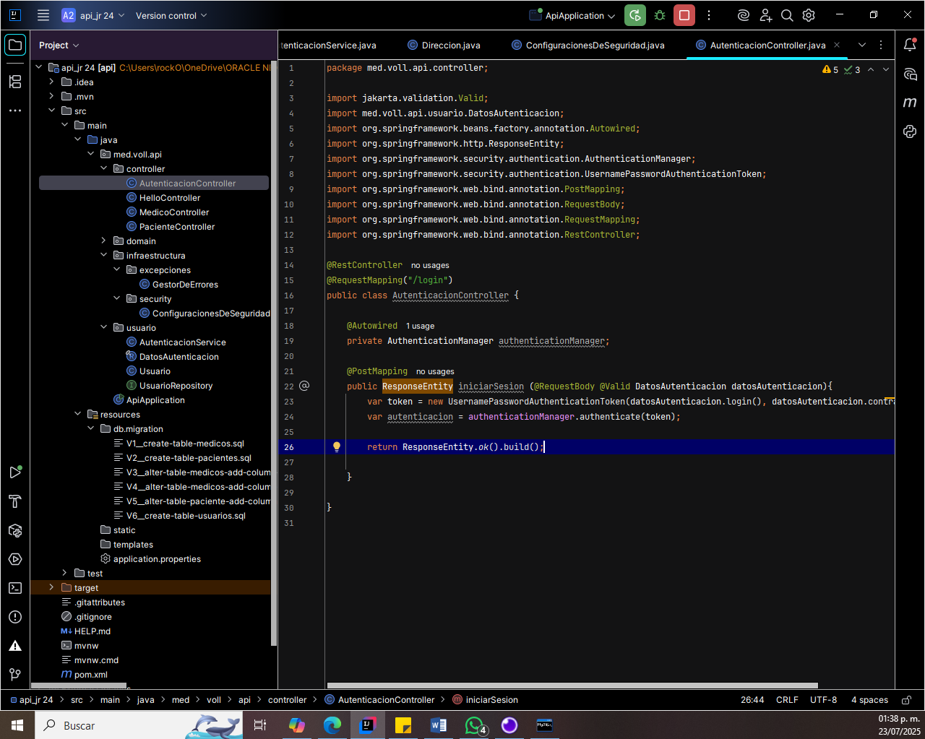This screenshot has width=925, height=739.
Task: Jump to next highlighted error arrow
Action: click(x=886, y=70)
